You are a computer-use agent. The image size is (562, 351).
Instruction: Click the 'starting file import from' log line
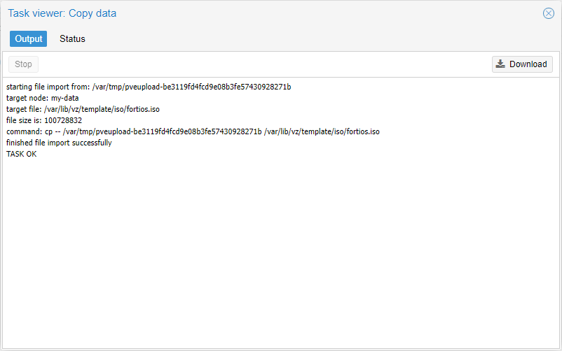click(x=149, y=87)
